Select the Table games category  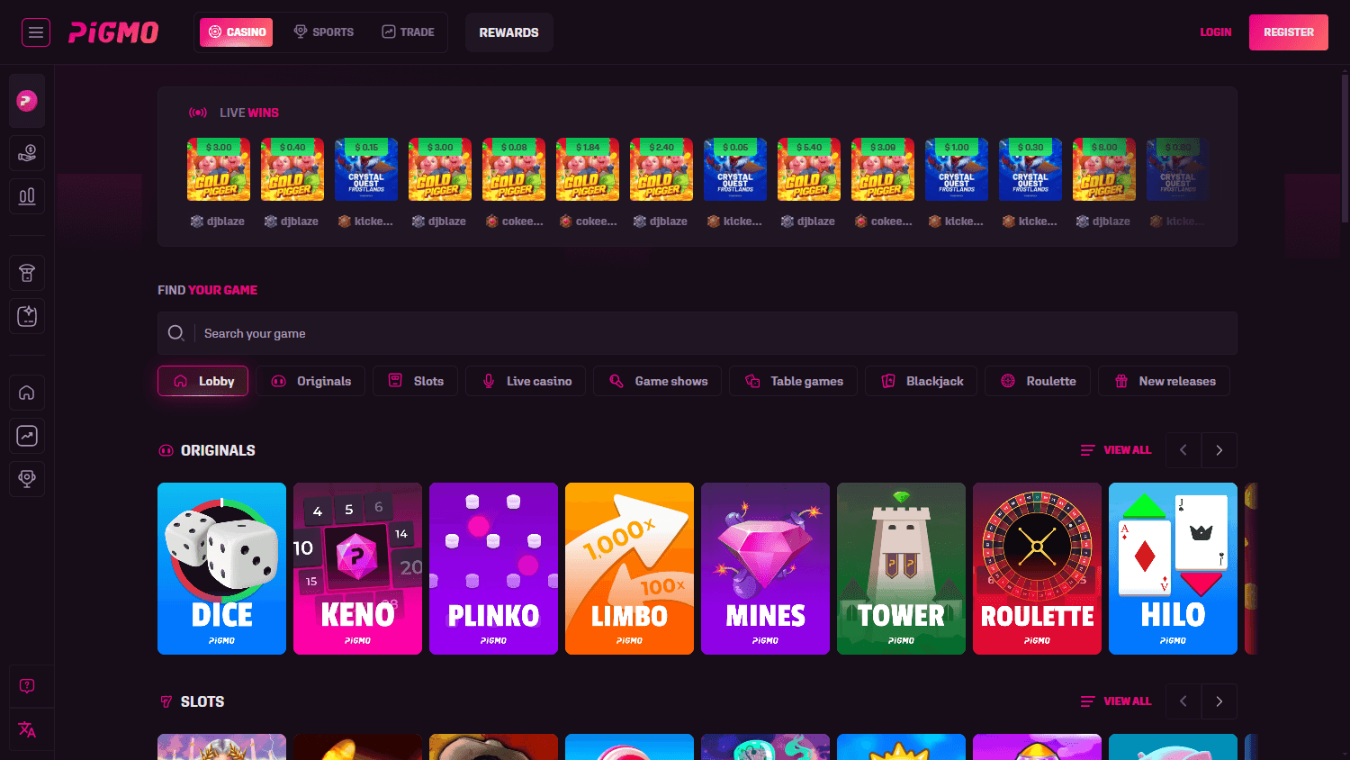[x=794, y=381]
